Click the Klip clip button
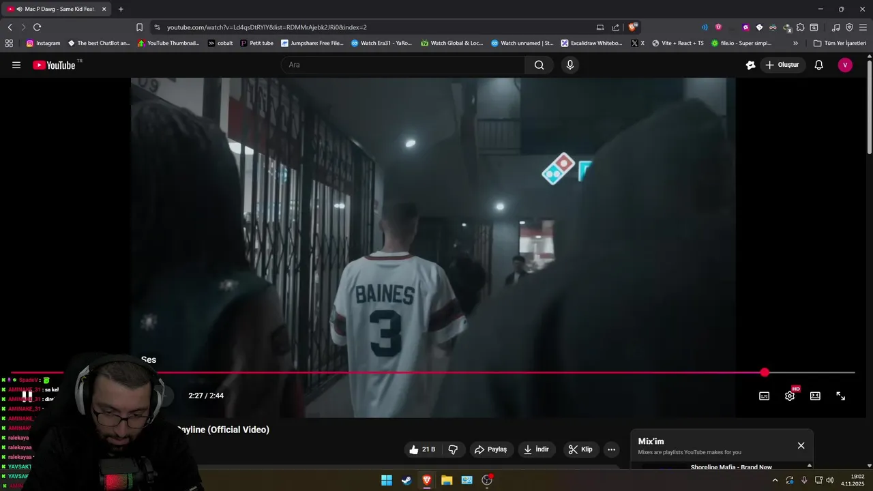 pos(580,449)
